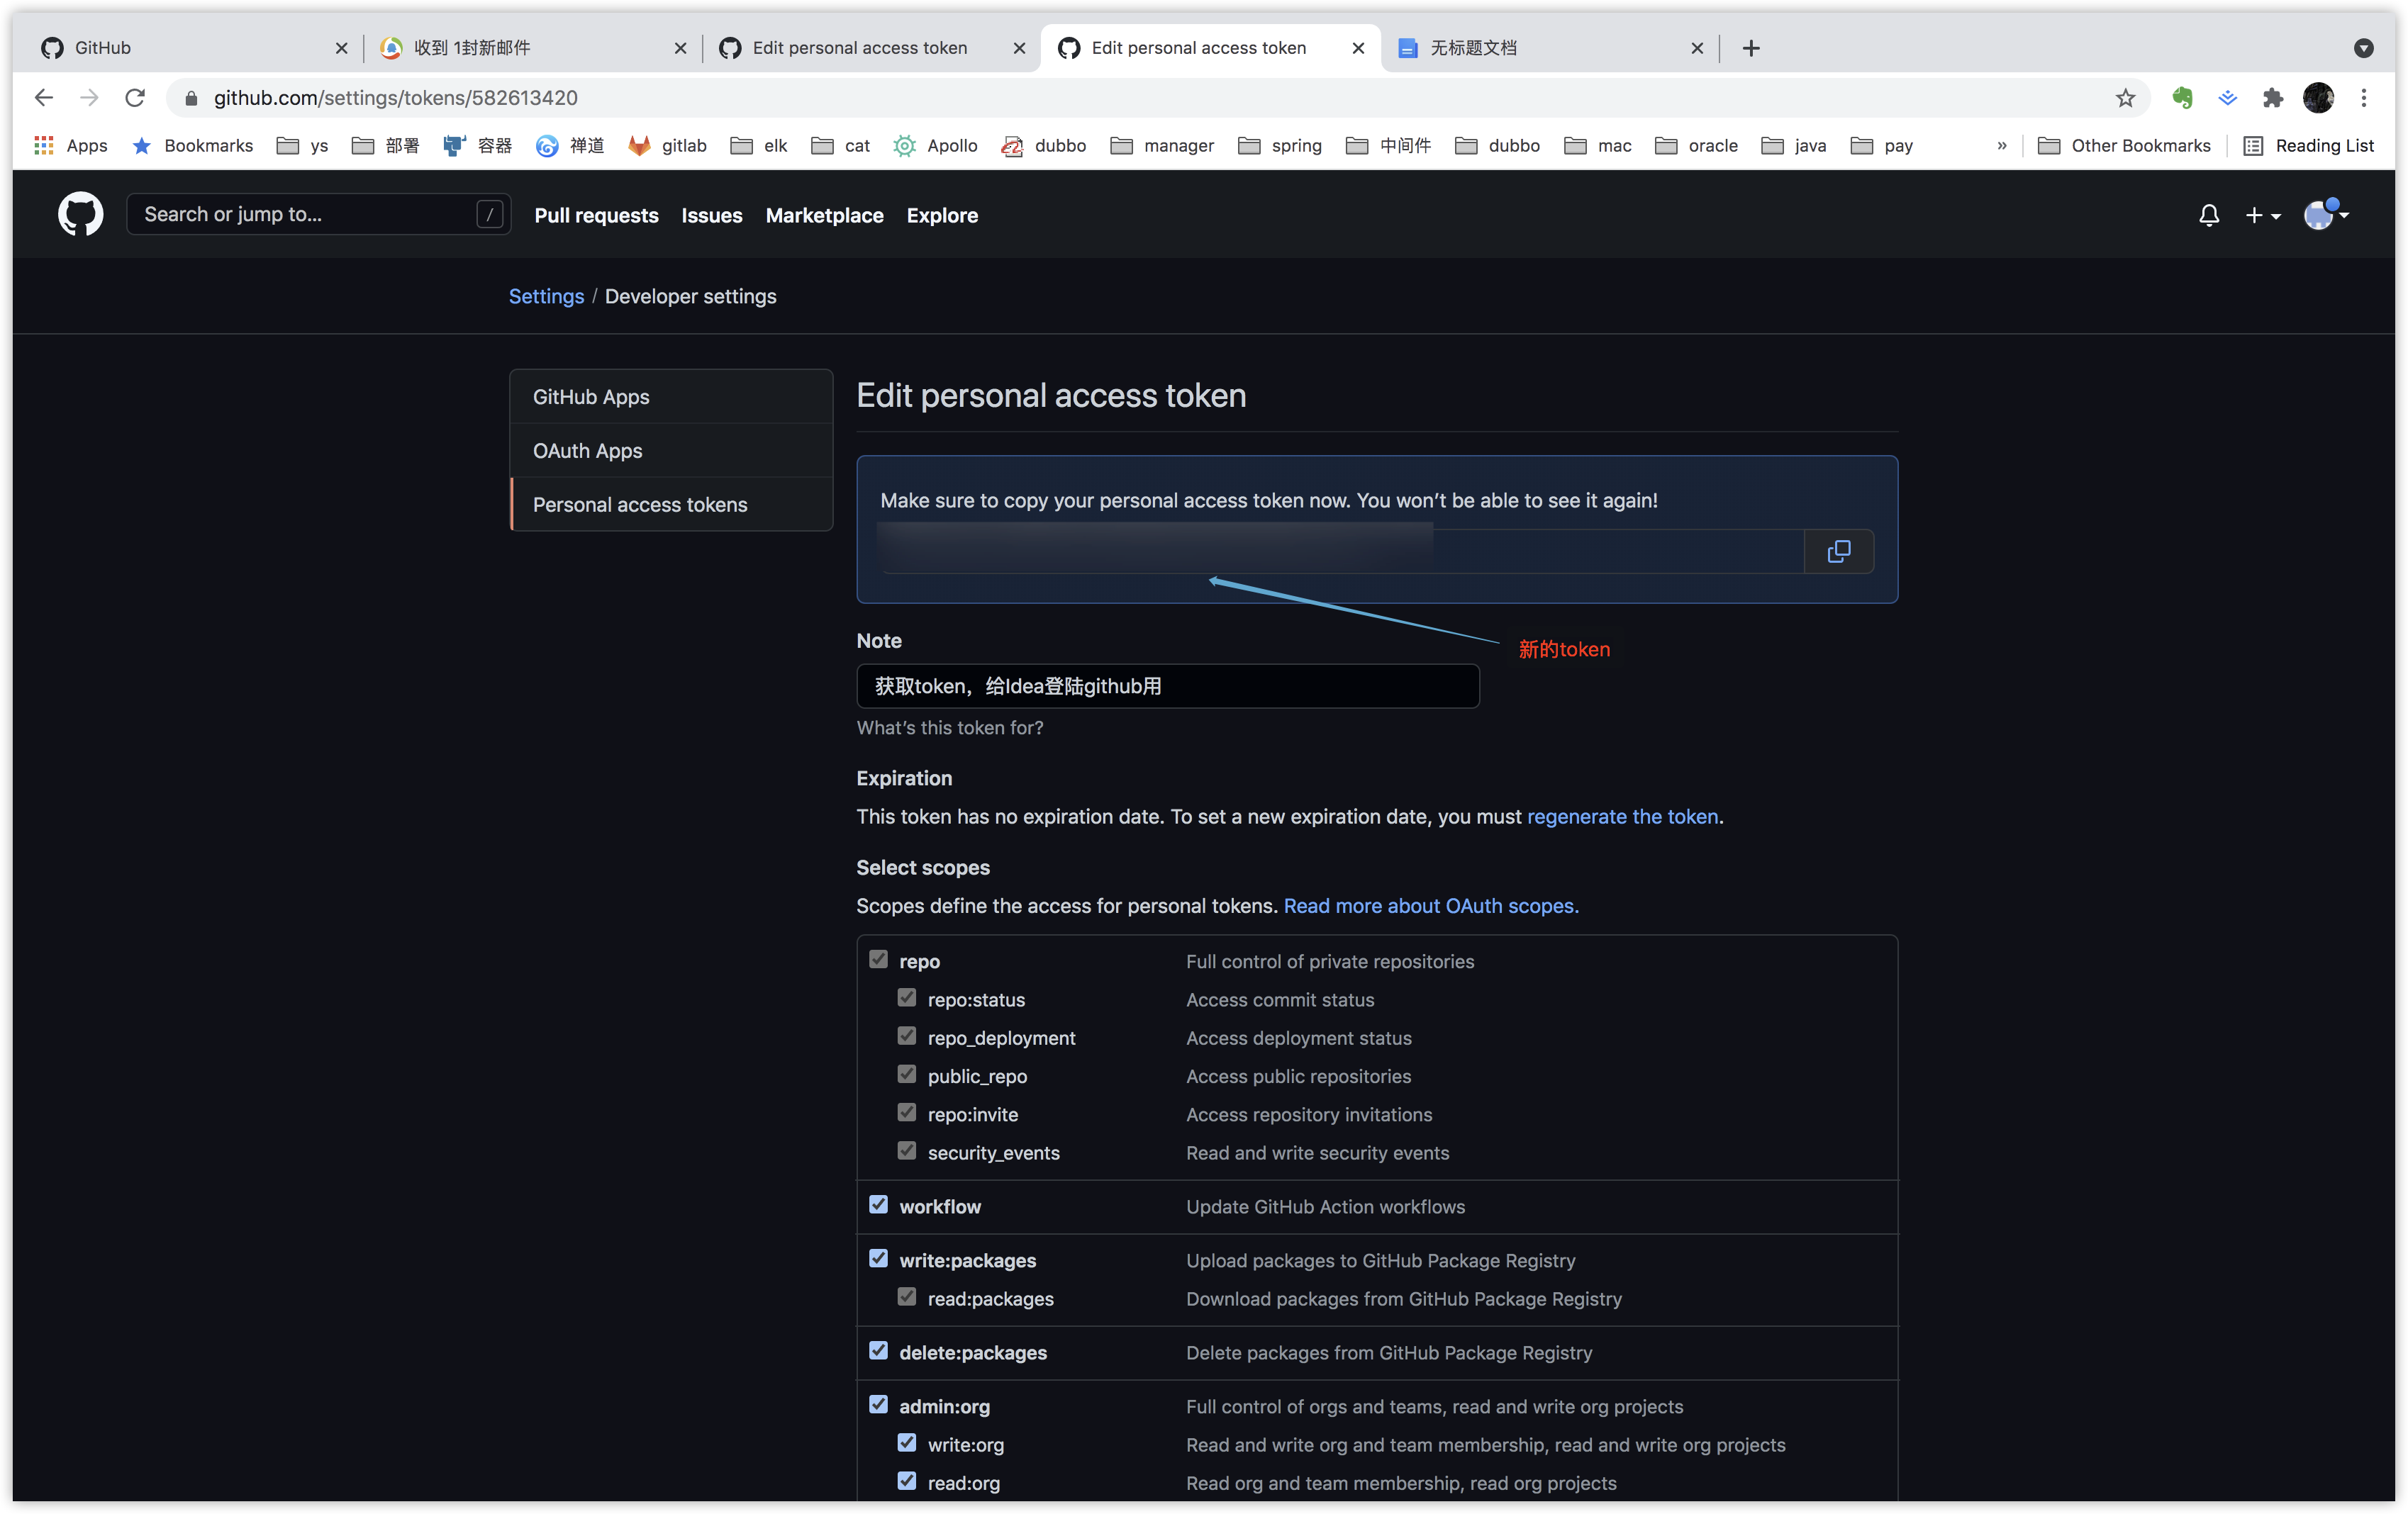Click the Evernote extension icon
2408x1514 pixels.
click(x=2183, y=97)
